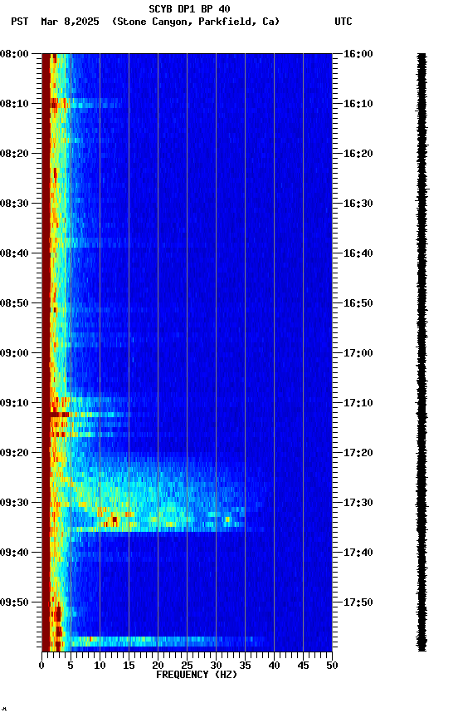Screen dimensions: 458x718
Task: Click the UTC timezone label
Action: pyautogui.click(x=343, y=22)
